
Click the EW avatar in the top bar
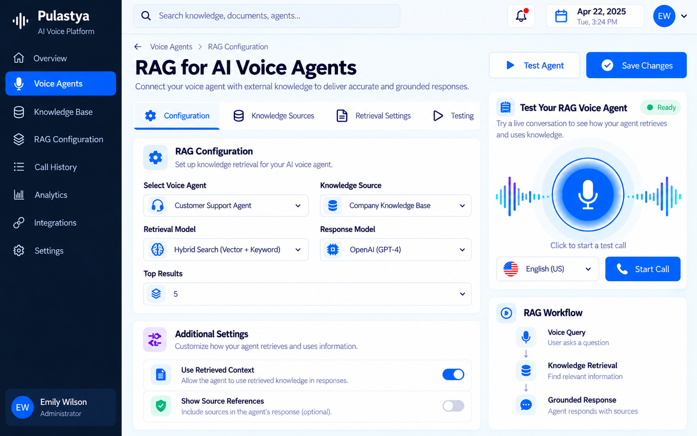coord(664,16)
